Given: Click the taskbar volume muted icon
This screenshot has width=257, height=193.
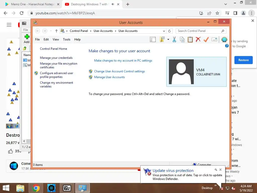Looking at the screenshot, I should [x=233, y=188].
